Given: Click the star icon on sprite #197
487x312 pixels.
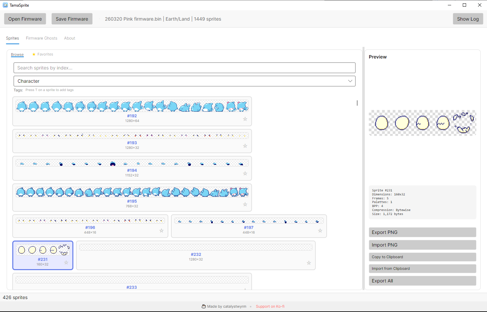Looking at the screenshot, I should click(x=320, y=230).
